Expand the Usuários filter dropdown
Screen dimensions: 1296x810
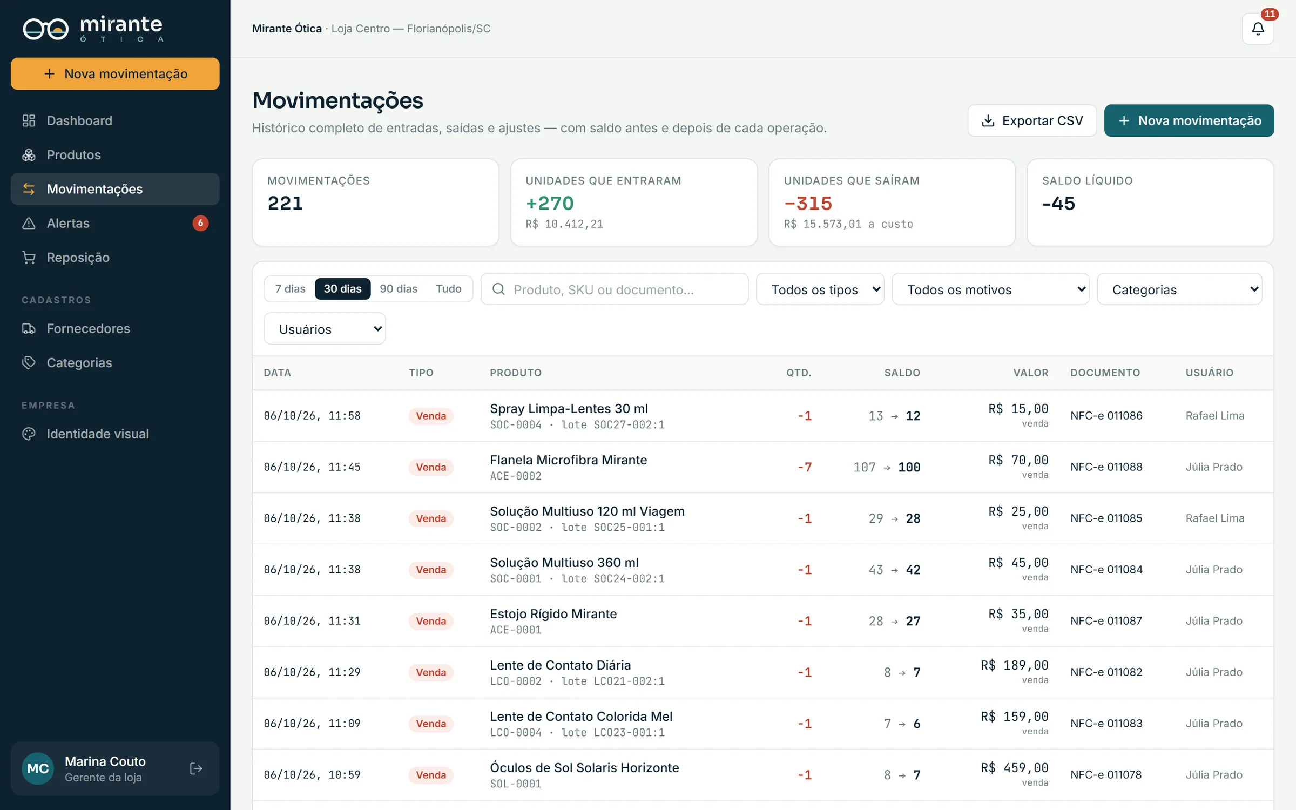[325, 329]
